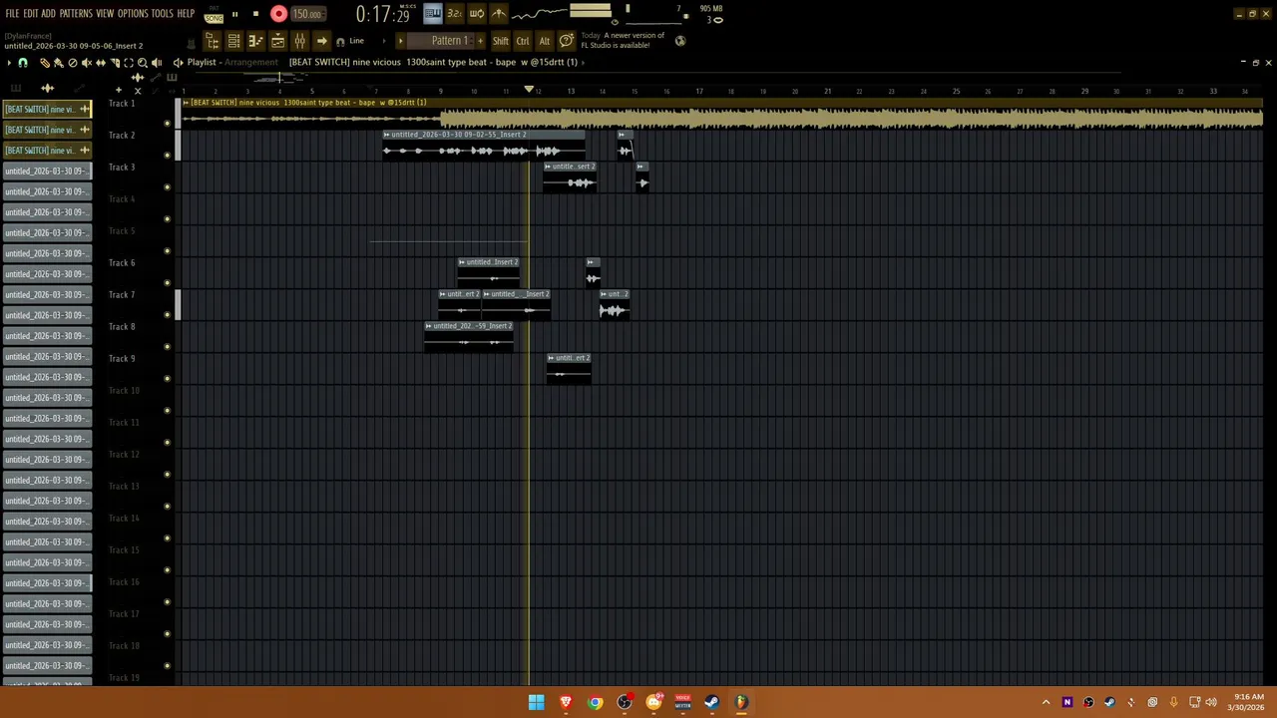
Task: Add item with the picker plus icon
Action: pos(119,90)
